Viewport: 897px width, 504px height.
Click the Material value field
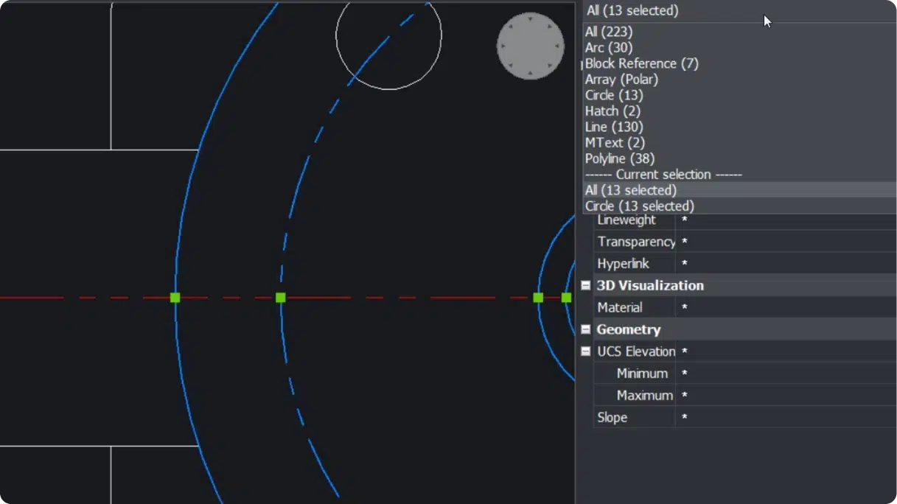click(x=785, y=307)
